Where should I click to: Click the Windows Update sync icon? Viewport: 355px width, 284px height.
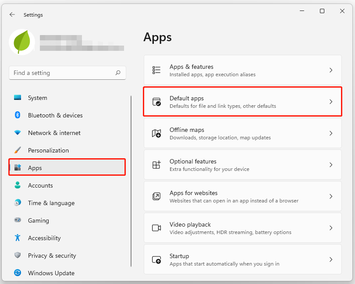click(18, 273)
